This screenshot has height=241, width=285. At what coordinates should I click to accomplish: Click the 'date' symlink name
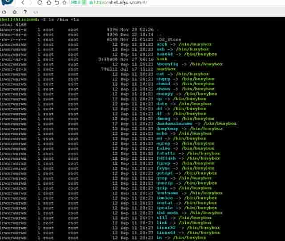(162, 104)
